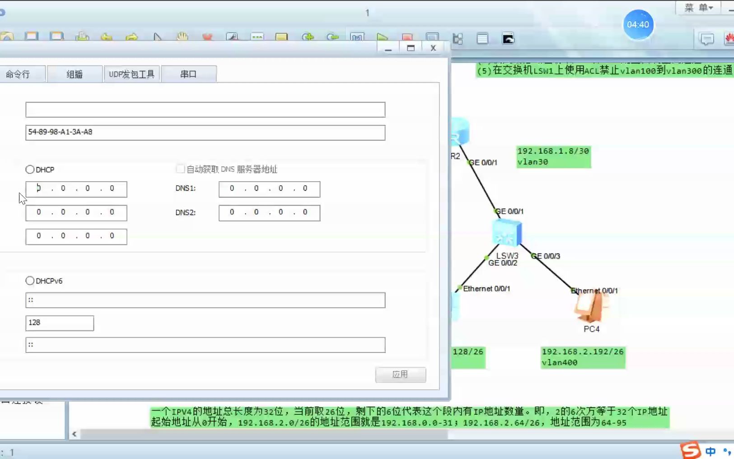Click the Huawei logo icon
The height and width of the screenshot is (459, 734).
729,39
